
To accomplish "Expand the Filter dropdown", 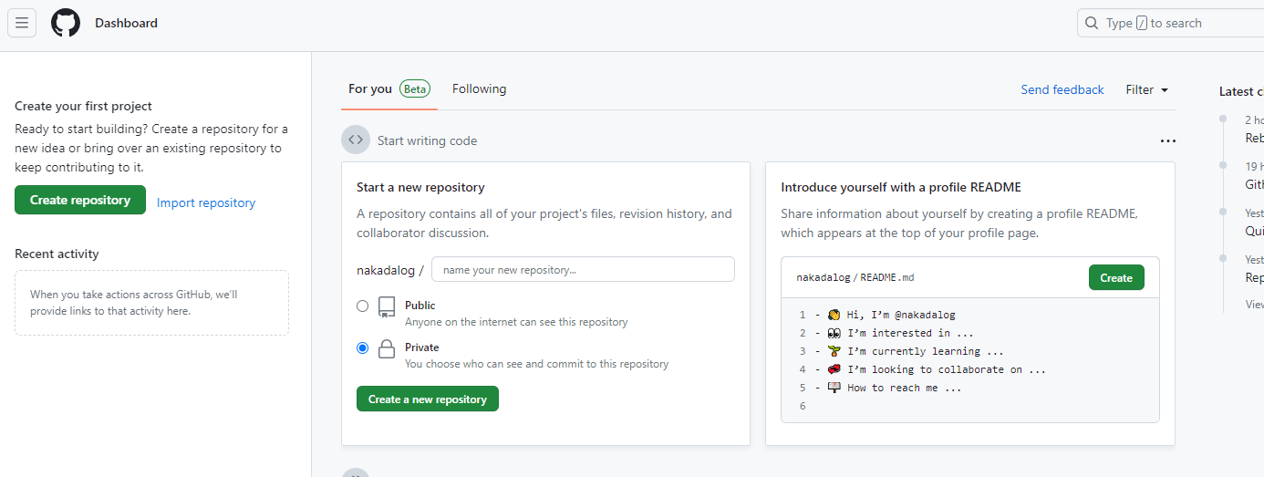I will click(1146, 89).
